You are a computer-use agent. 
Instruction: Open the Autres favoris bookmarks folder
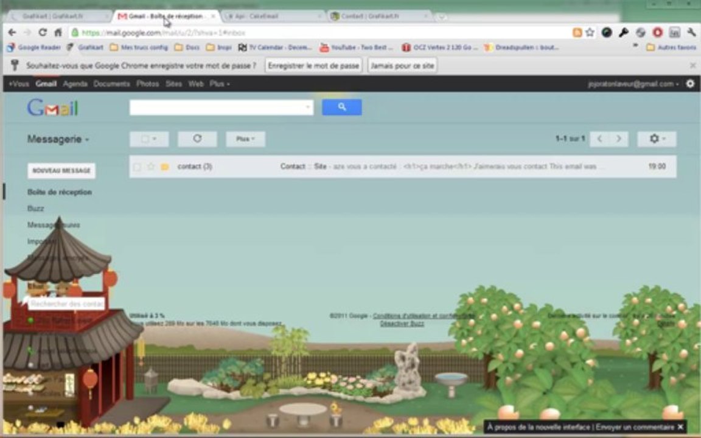(671, 47)
